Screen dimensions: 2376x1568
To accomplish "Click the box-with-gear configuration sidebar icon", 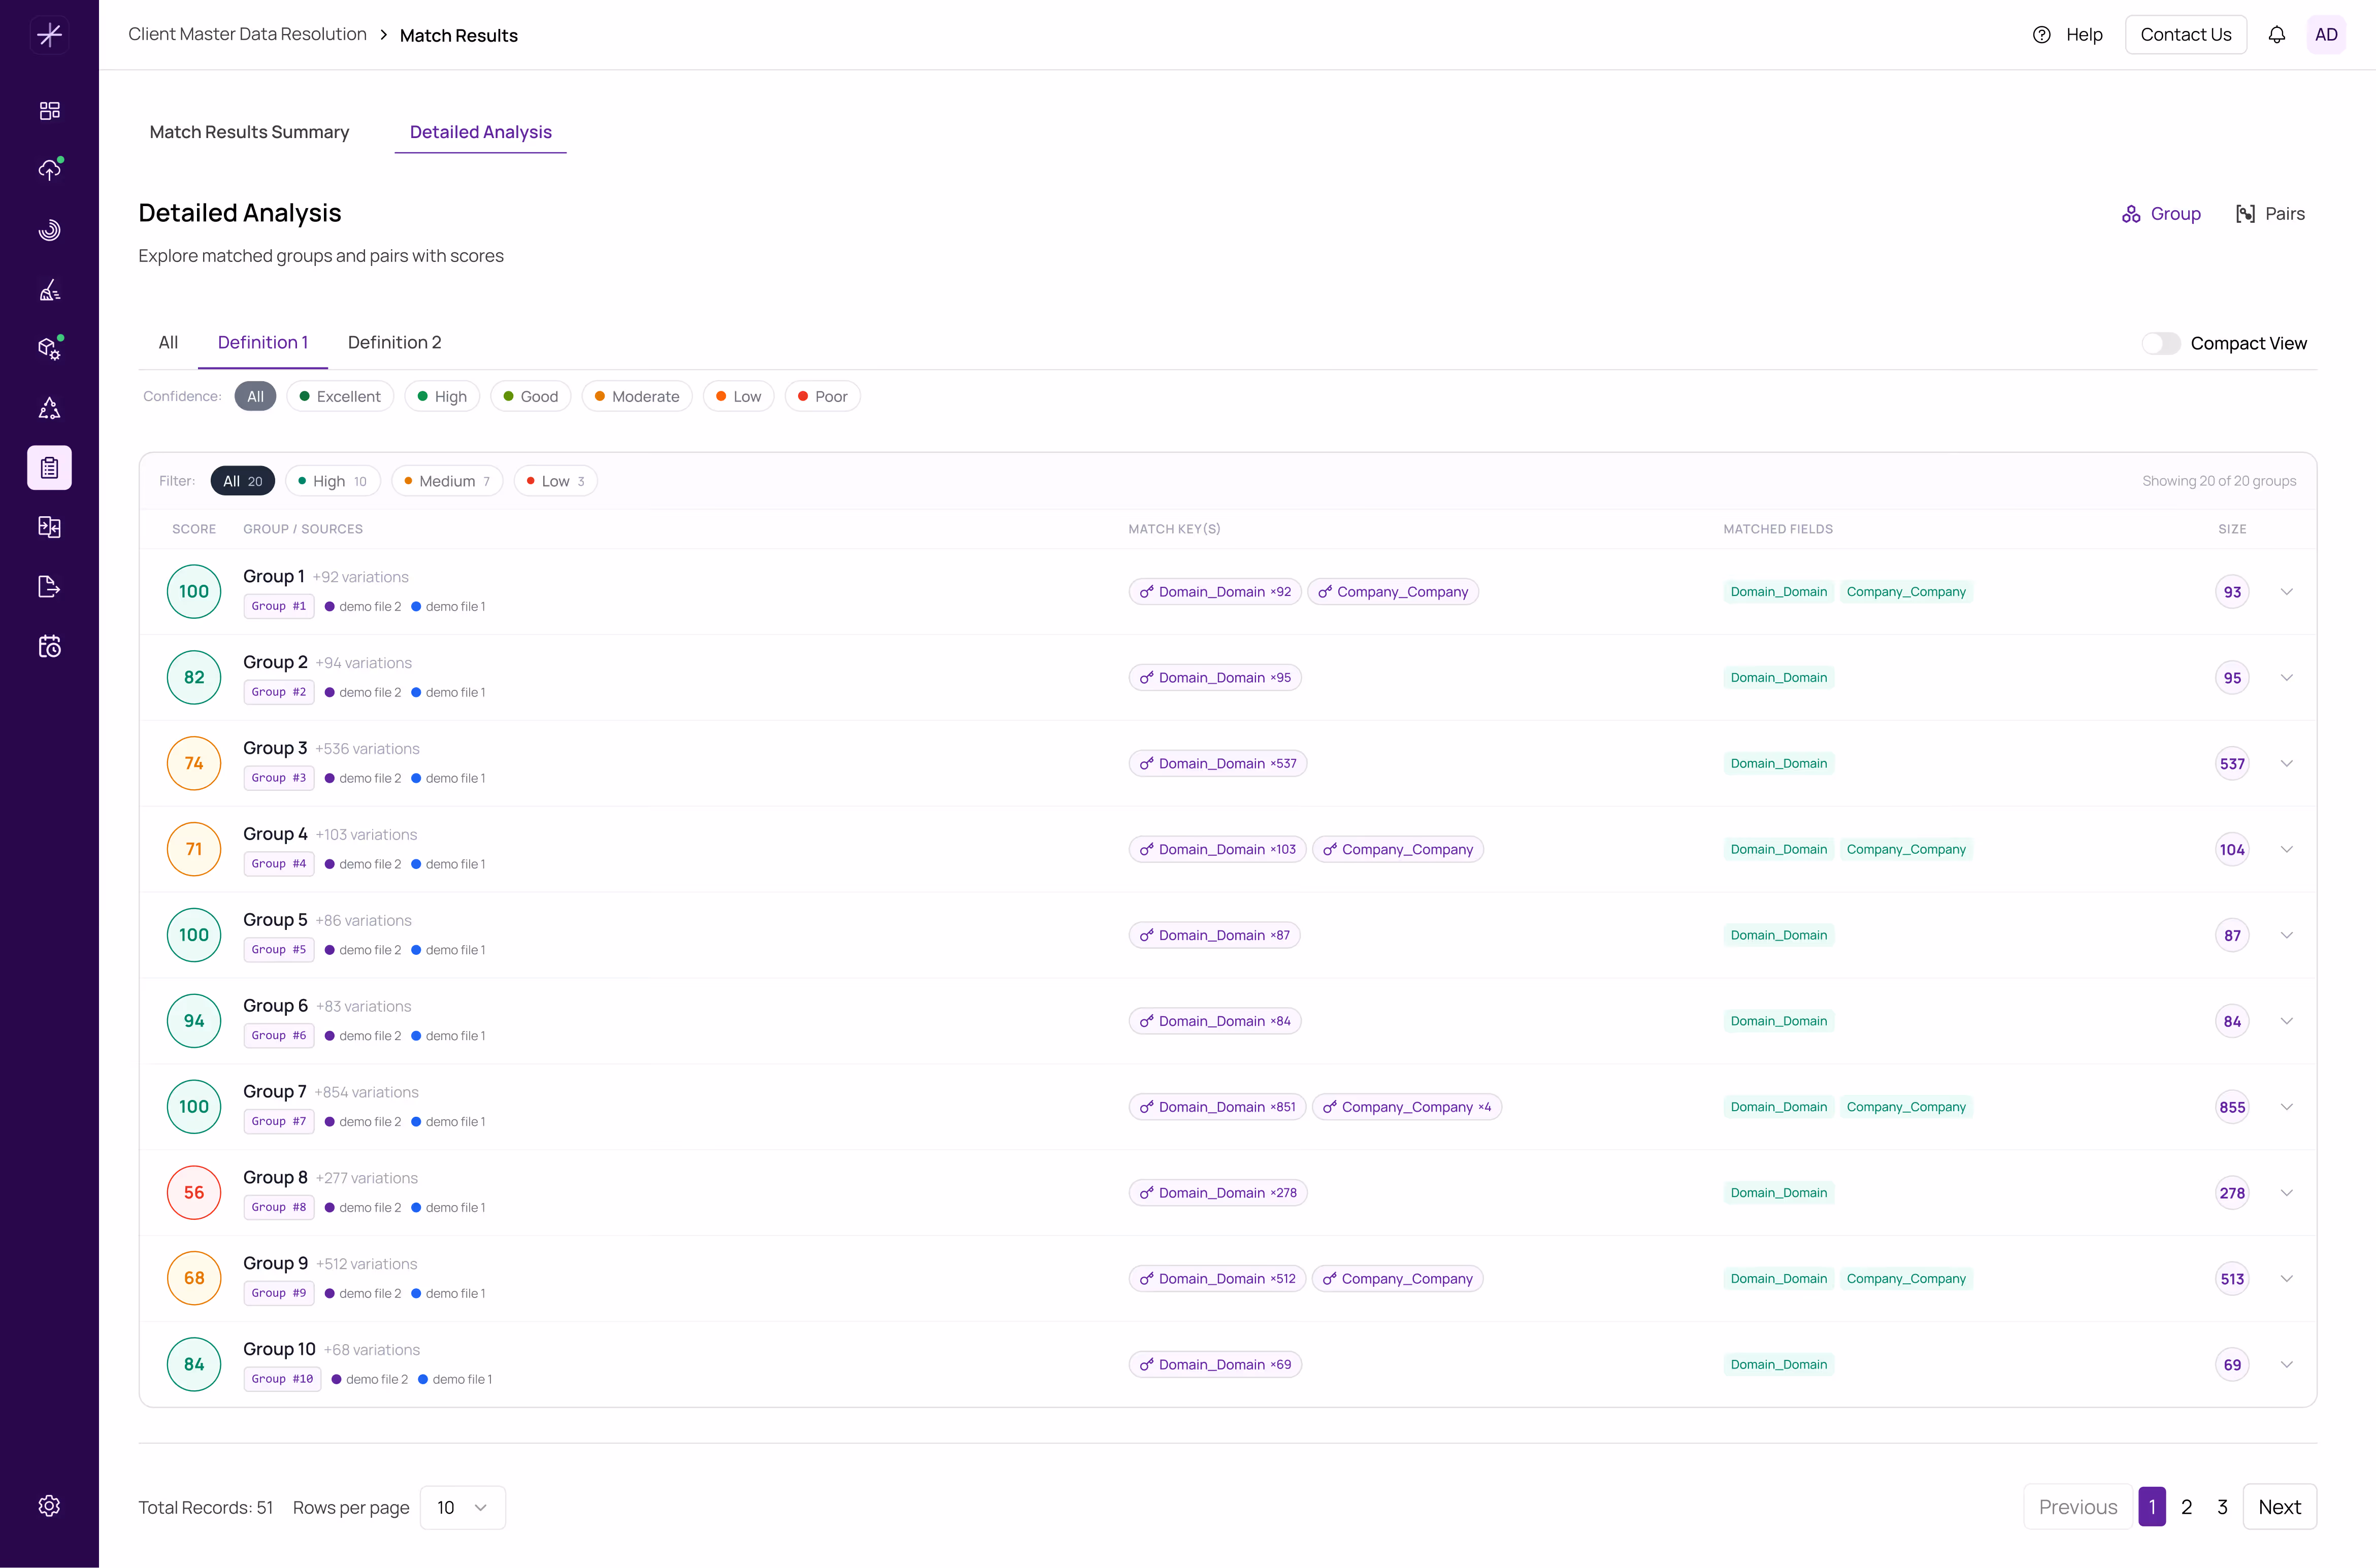I will [49, 348].
